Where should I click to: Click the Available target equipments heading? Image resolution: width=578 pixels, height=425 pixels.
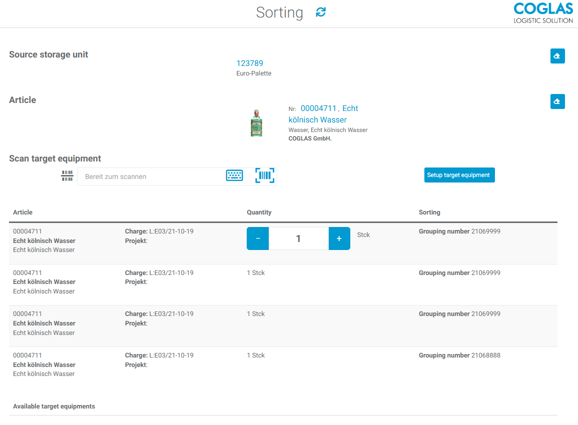[54, 406]
